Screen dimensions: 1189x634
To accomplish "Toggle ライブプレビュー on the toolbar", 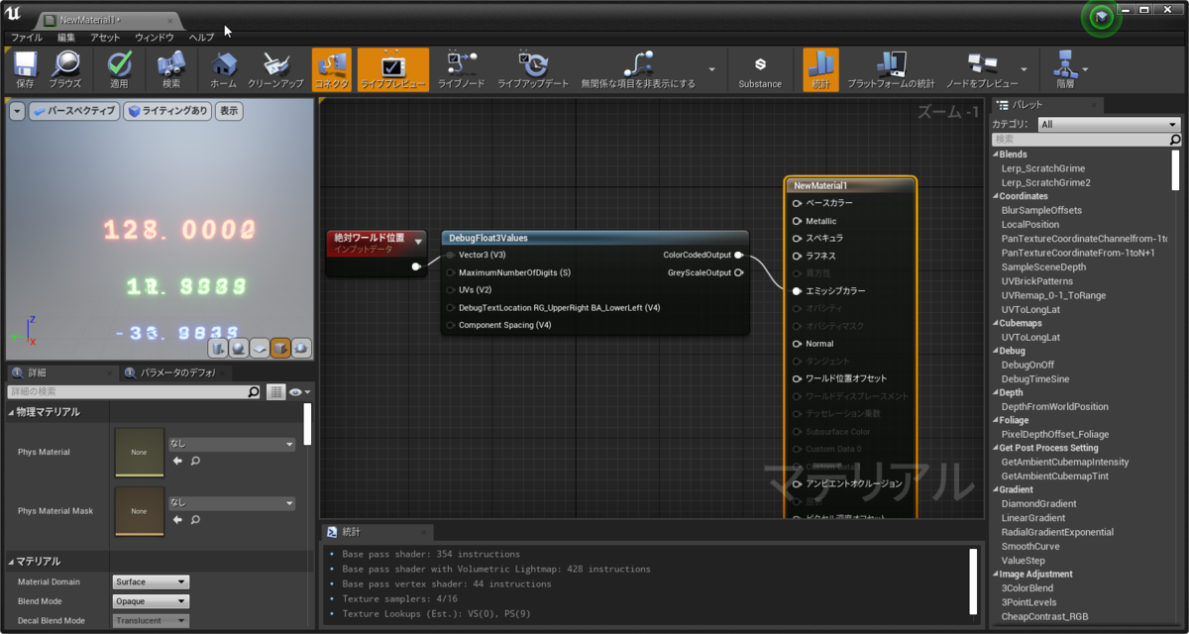I will point(393,69).
